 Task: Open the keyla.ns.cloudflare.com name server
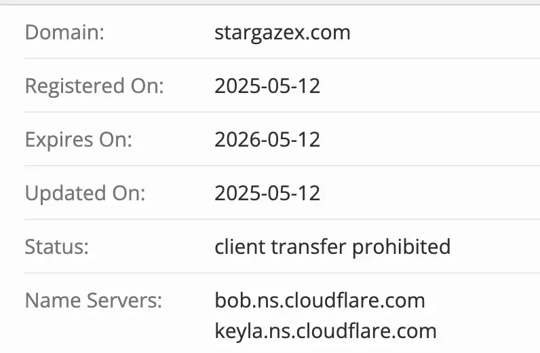coord(326,331)
